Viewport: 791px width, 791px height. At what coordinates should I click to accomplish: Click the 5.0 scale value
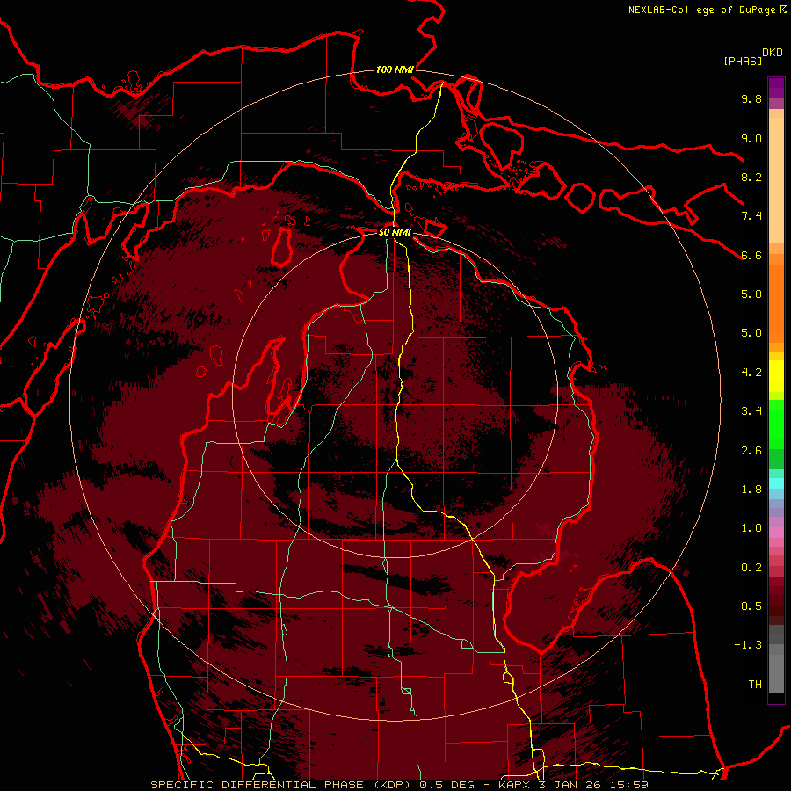click(751, 333)
